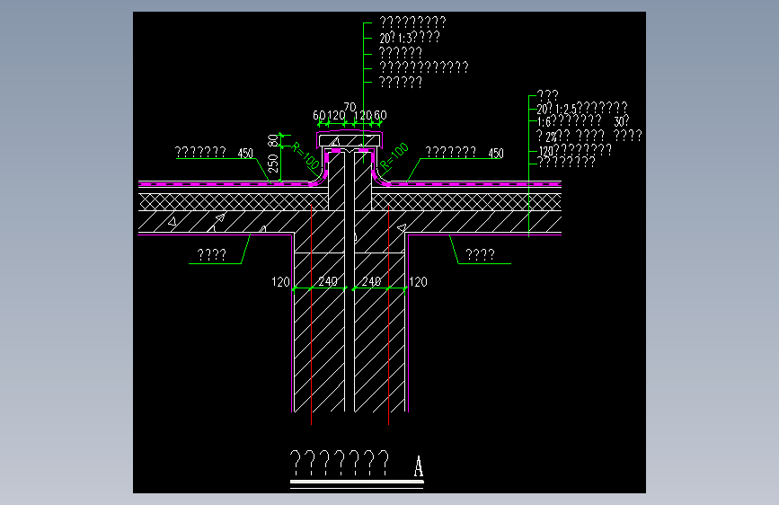
Task: Select the "120????????" layer note
Action: (x=575, y=150)
